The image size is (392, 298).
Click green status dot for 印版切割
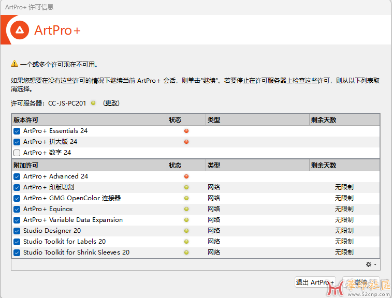pos(186,187)
